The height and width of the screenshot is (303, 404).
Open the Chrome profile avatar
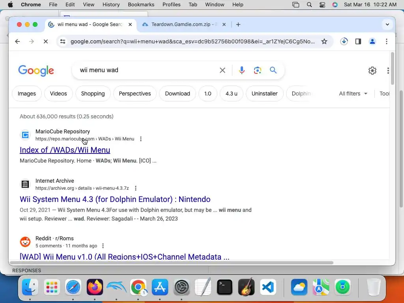point(372,41)
